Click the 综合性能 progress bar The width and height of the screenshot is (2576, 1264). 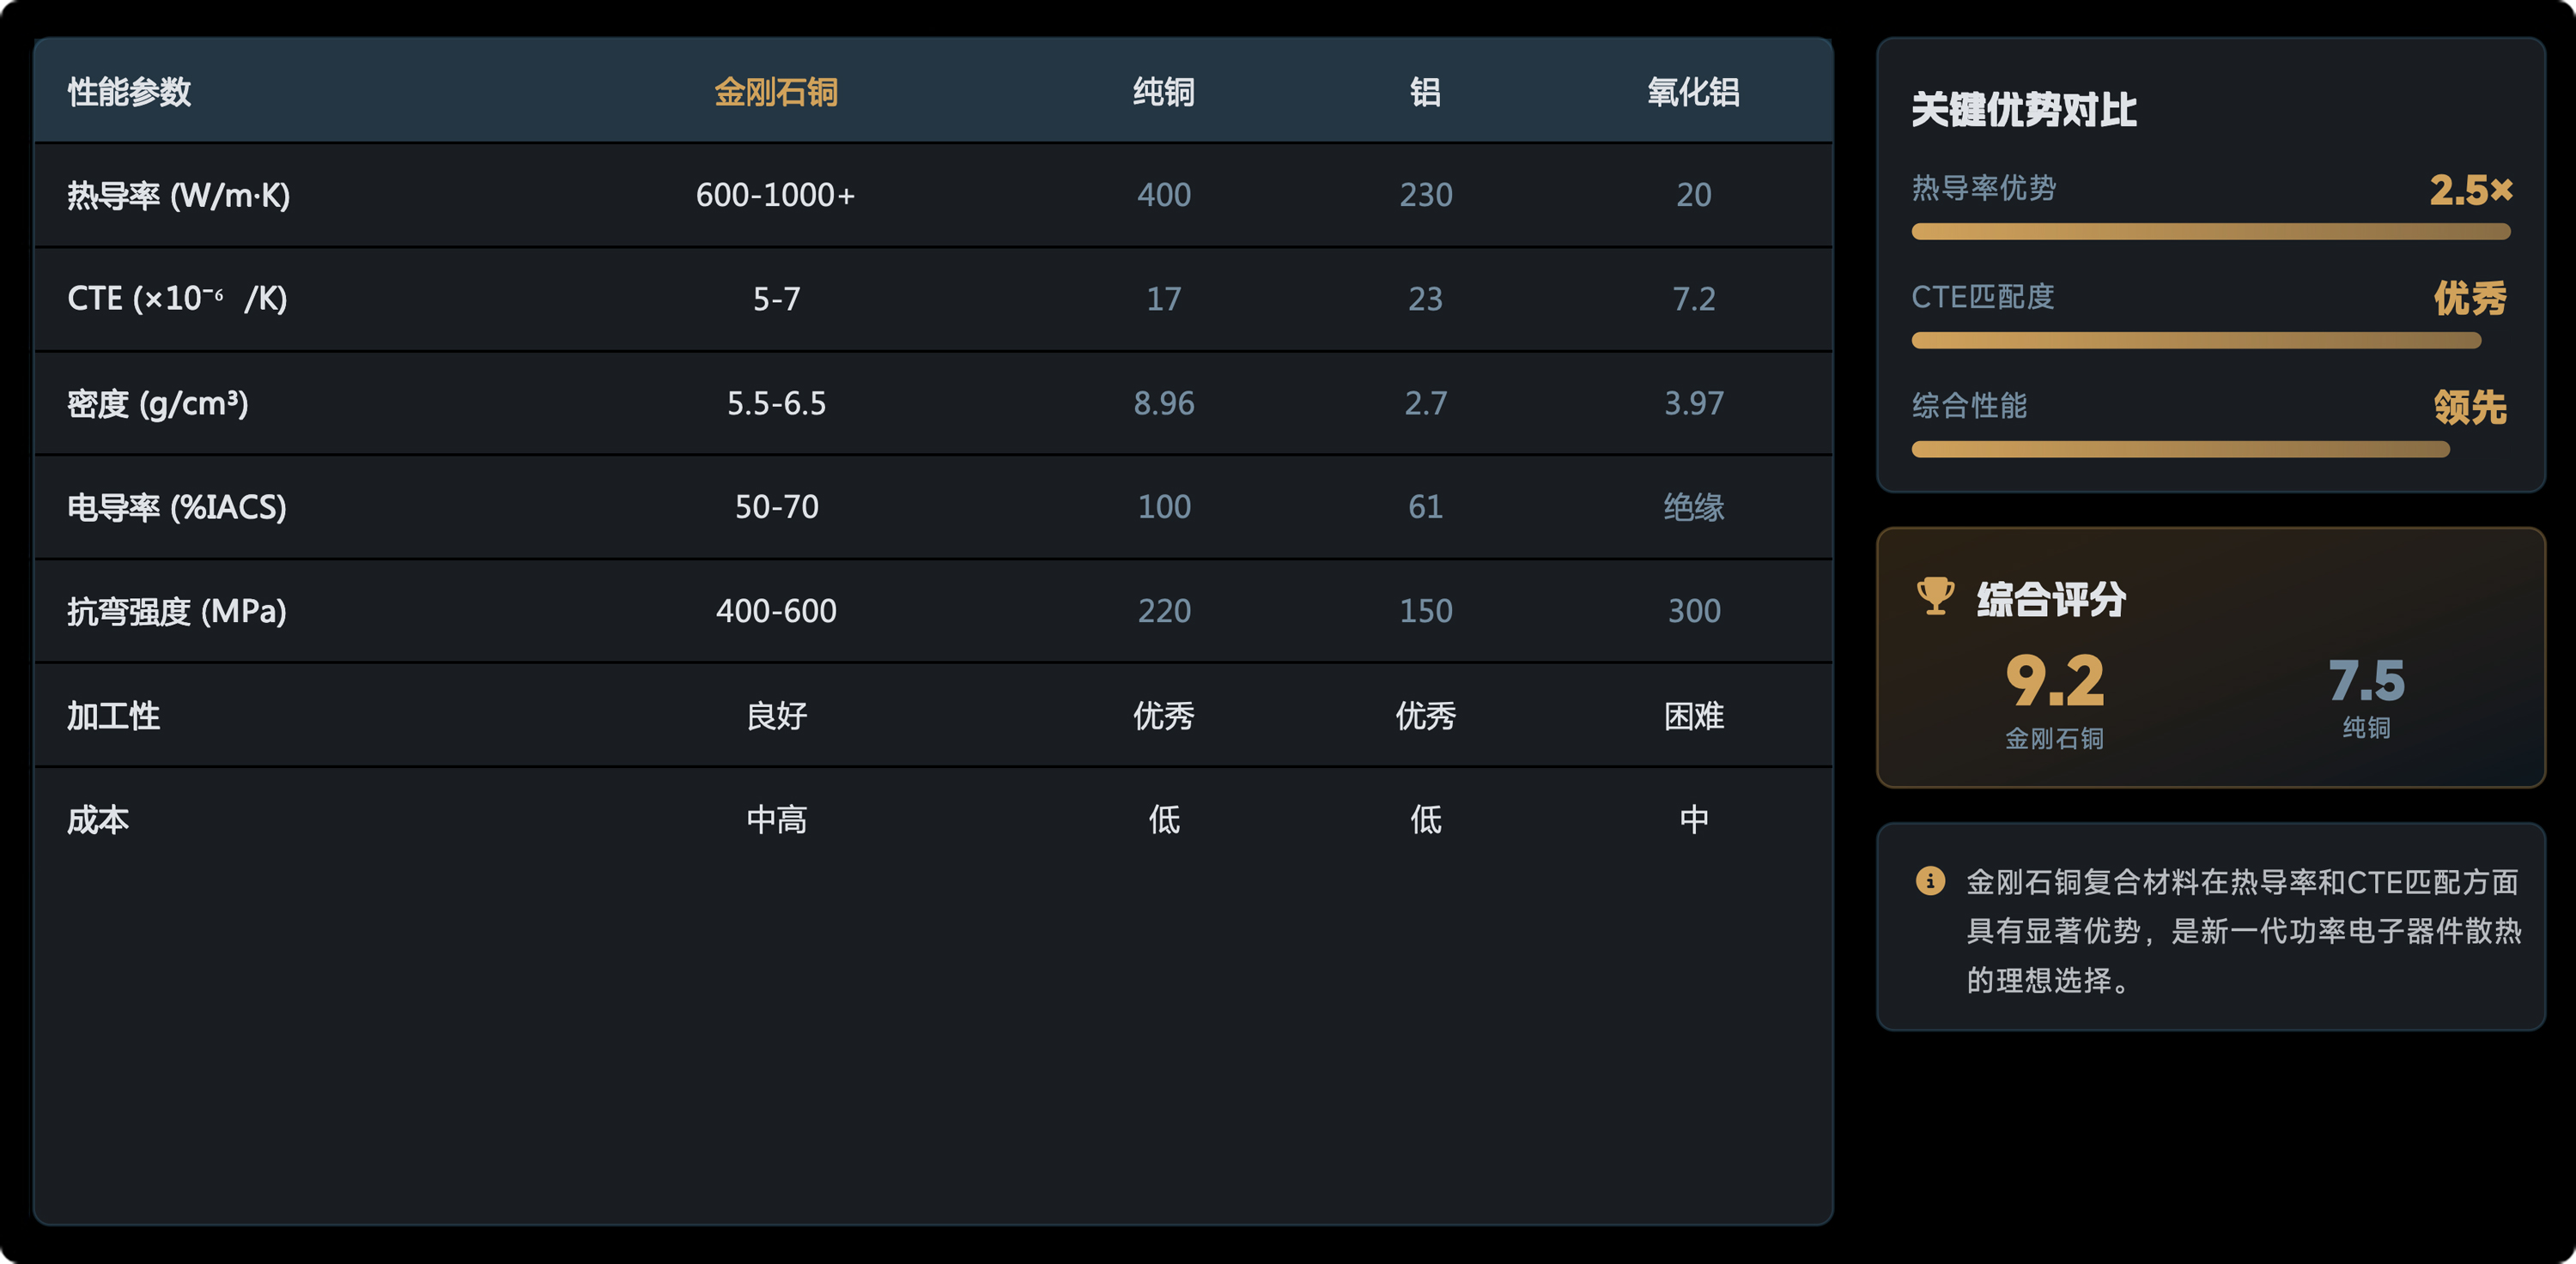coord(2180,450)
